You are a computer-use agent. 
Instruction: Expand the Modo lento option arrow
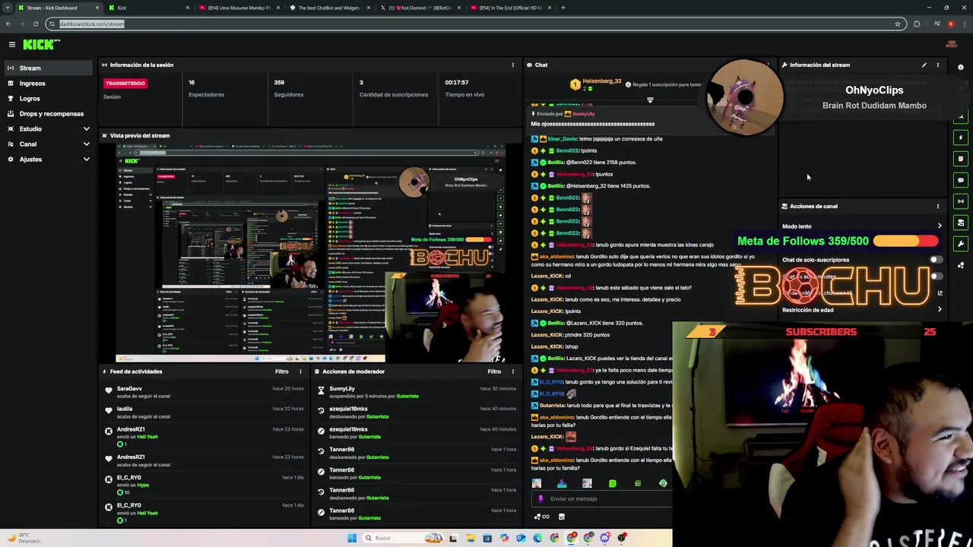click(940, 226)
